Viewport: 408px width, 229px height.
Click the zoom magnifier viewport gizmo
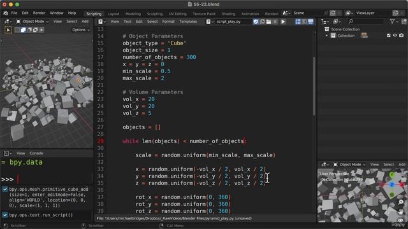401,202
